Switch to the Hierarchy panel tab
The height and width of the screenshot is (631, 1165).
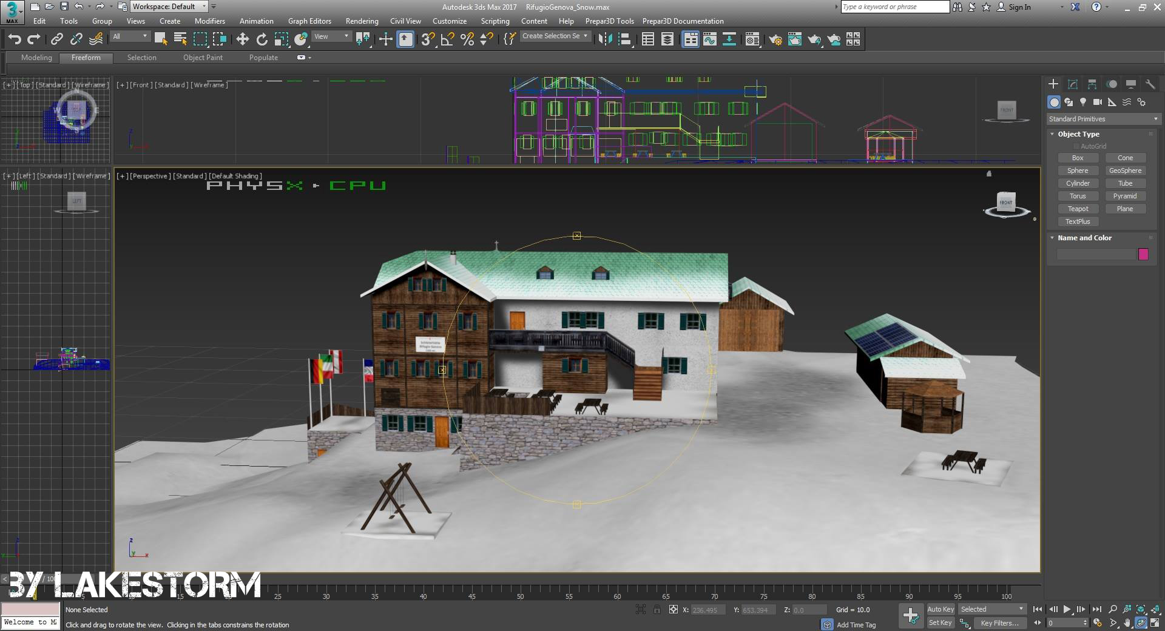pyautogui.click(x=1092, y=84)
